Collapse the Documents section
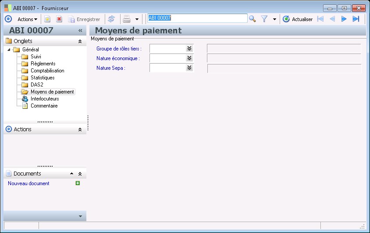 80,174
